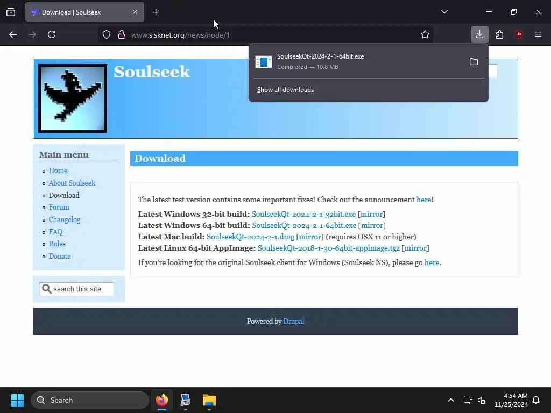Download SoulseekQt-2024-2-1-64bit.exe link
Image resolution: width=551 pixels, height=413 pixels.
coord(304,225)
